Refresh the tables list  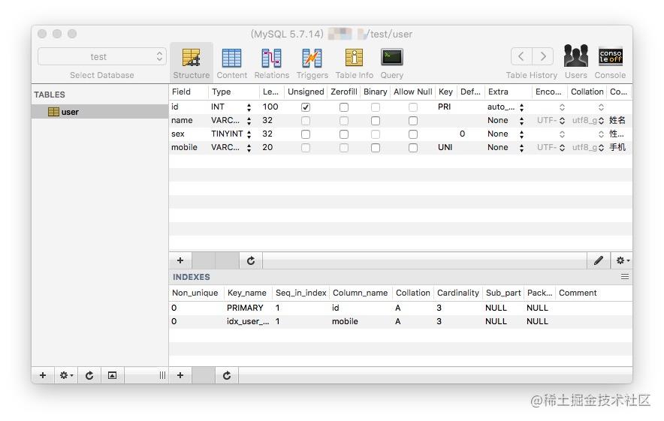(x=89, y=375)
